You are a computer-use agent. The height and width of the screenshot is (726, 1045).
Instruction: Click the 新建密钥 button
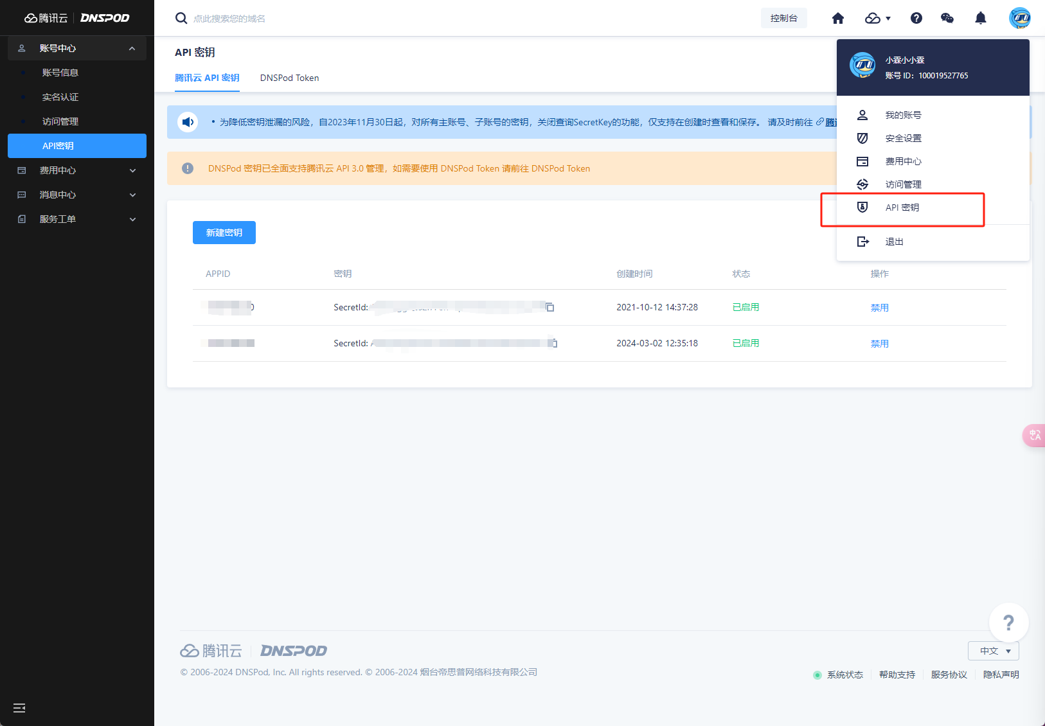224,233
